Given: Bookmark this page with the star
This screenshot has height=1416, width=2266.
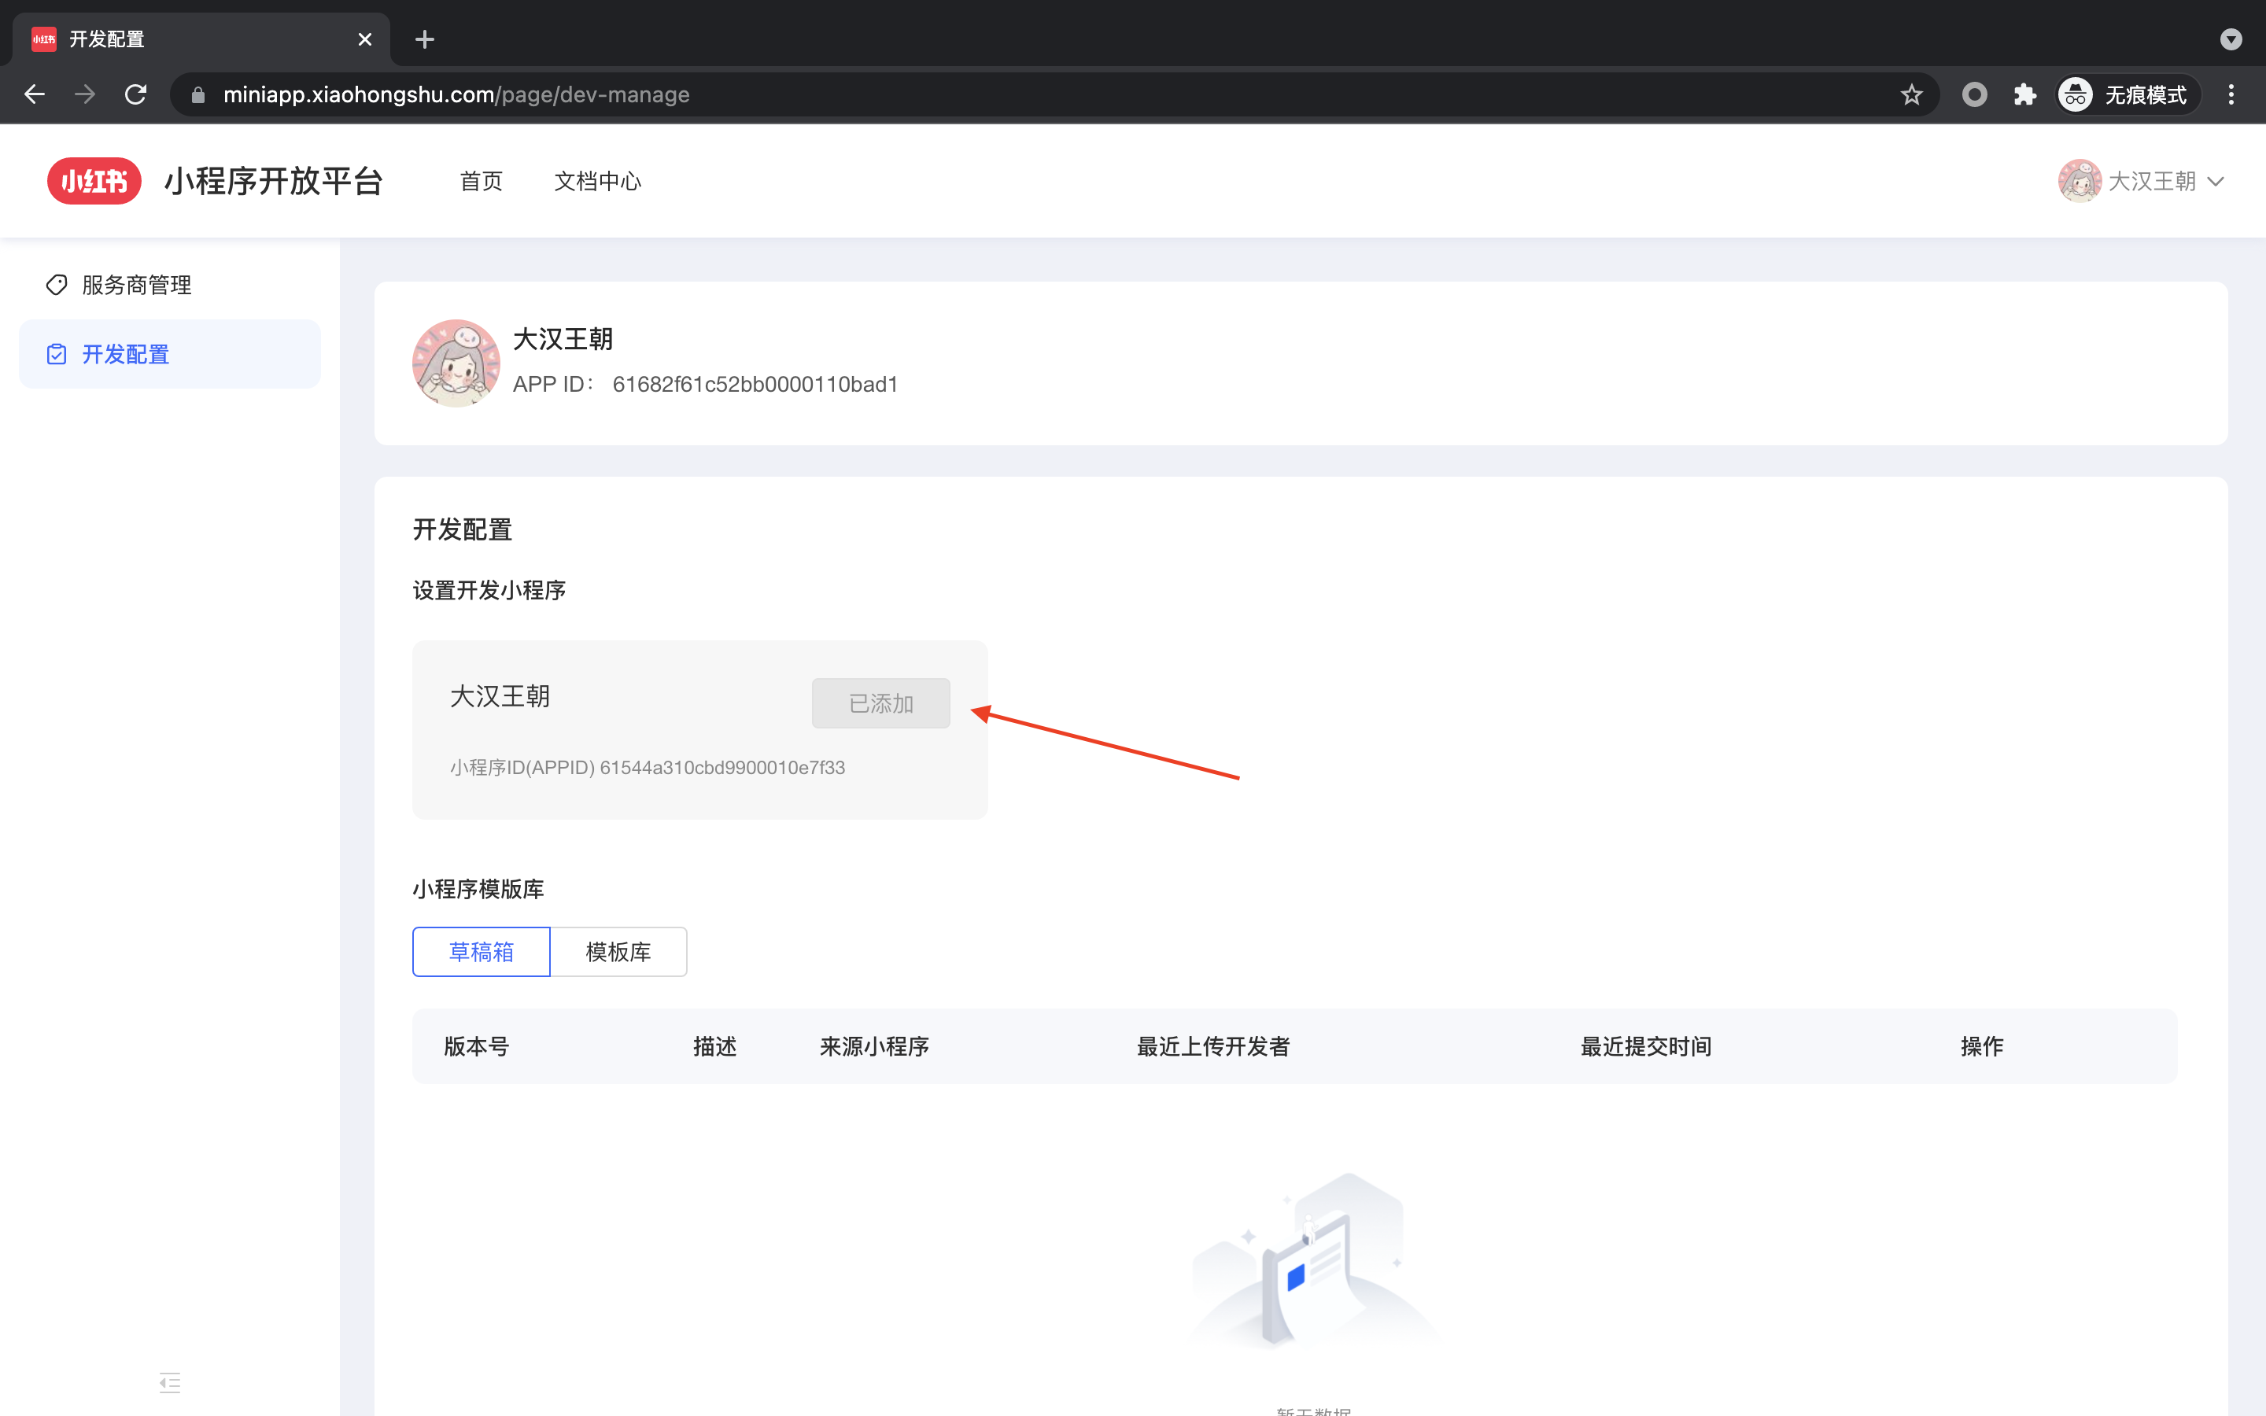Looking at the screenshot, I should coord(1911,94).
